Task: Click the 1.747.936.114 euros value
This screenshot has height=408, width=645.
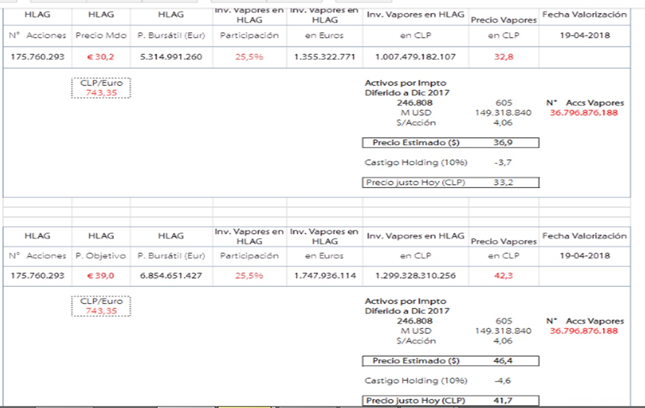Action: (x=324, y=276)
